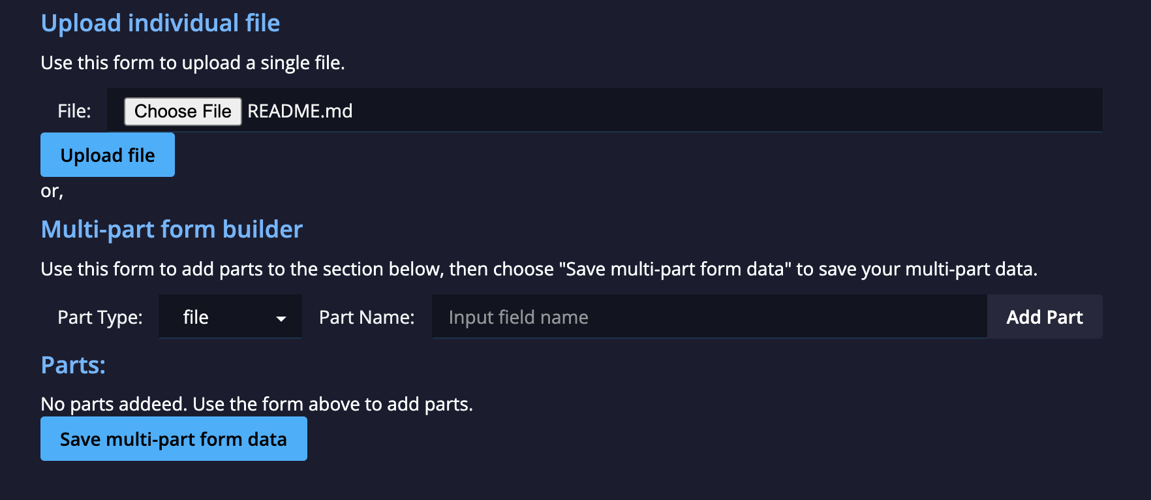Click the Multi-part form builder heading
The height and width of the screenshot is (500, 1151).
[x=172, y=230]
